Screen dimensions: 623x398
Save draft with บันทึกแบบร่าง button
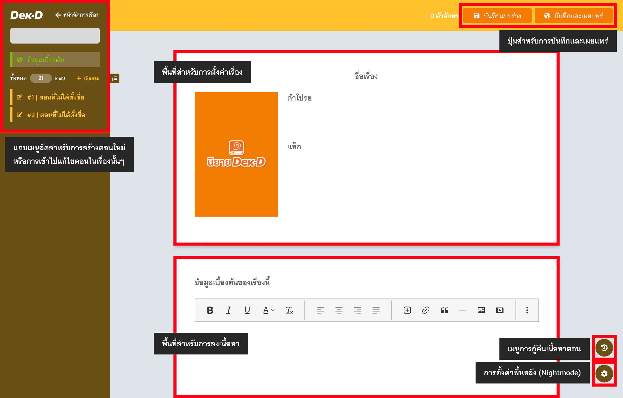(497, 16)
